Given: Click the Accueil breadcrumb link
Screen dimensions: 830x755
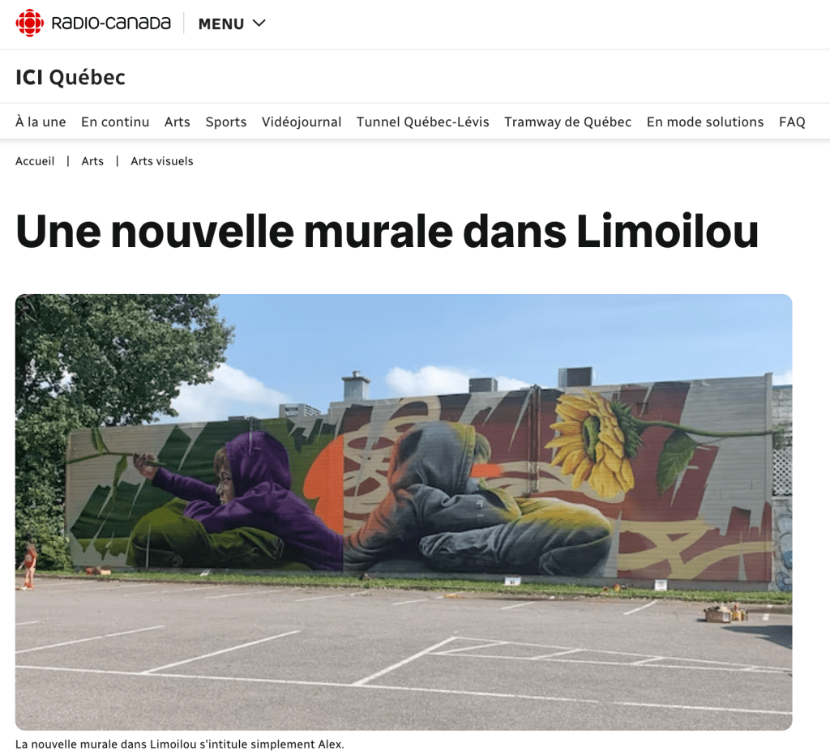Looking at the screenshot, I should point(35,161).
